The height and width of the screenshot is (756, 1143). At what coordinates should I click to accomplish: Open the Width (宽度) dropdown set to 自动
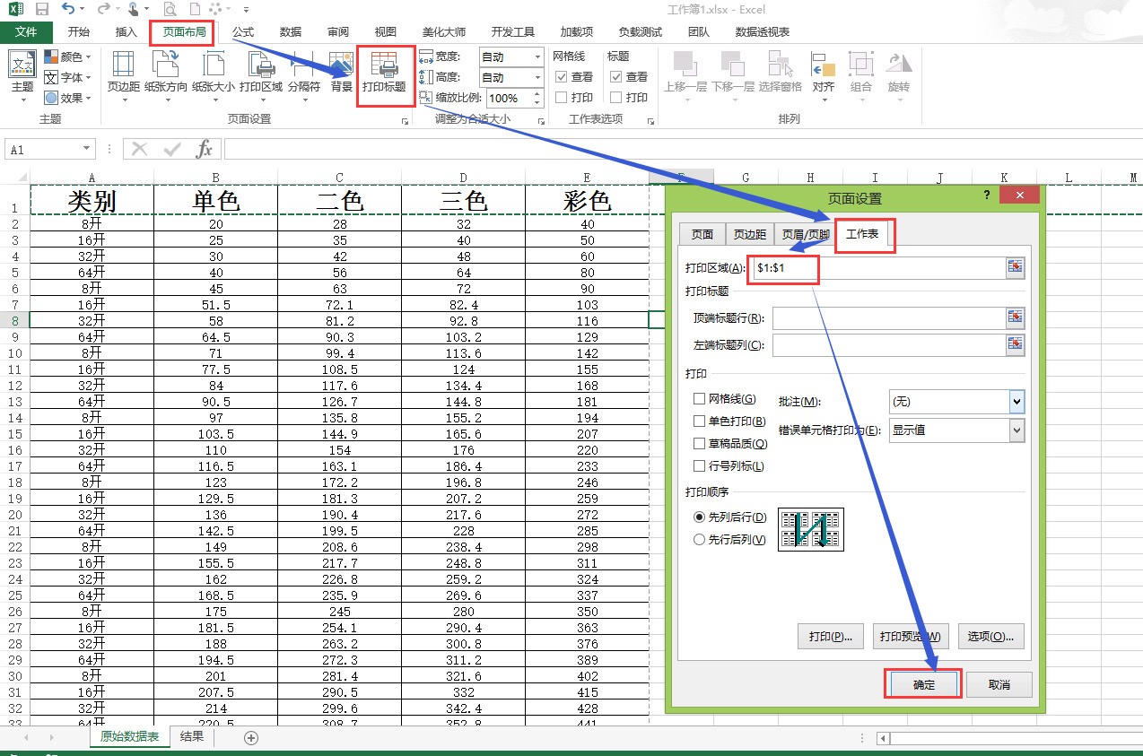(536, 56)
